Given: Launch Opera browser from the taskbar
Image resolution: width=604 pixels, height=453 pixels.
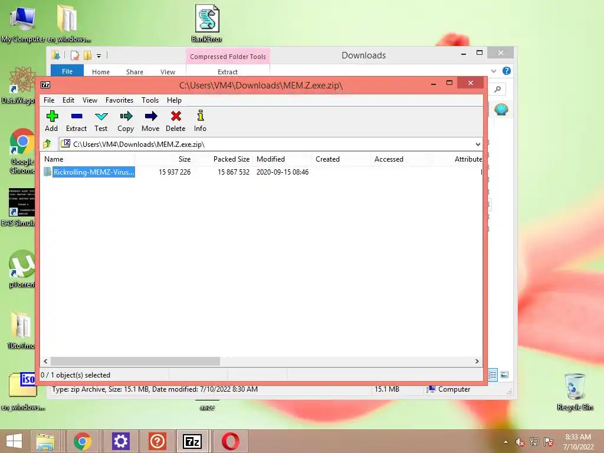Looking at the screenshot, I should click(231, 441).
